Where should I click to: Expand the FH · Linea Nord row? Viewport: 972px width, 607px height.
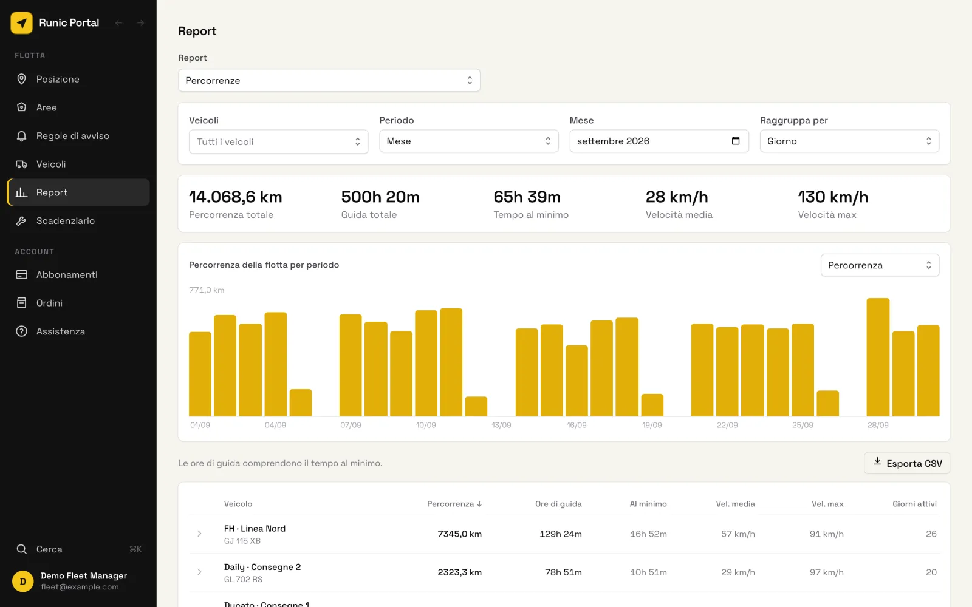(x=199, y=534)
